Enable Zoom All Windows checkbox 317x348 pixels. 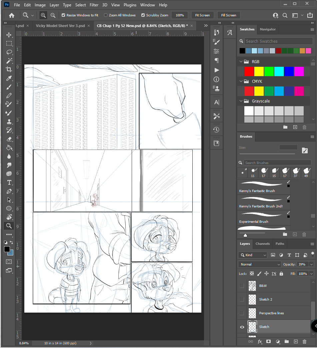point(106,15)
